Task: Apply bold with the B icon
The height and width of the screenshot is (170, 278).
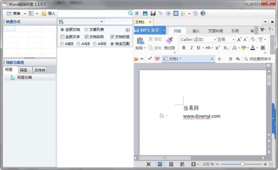Action: point(184,48)
